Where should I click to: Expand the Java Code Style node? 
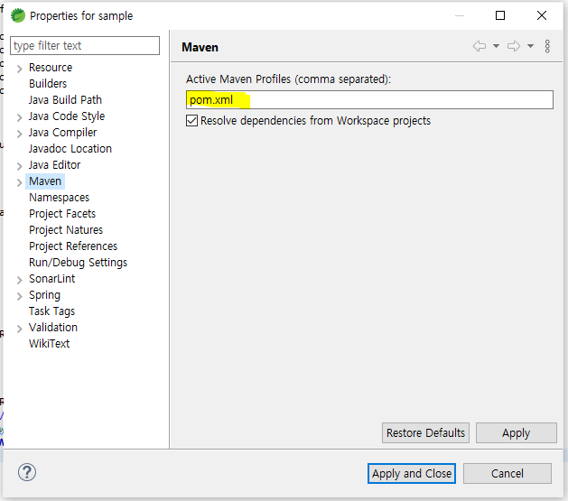20,117
